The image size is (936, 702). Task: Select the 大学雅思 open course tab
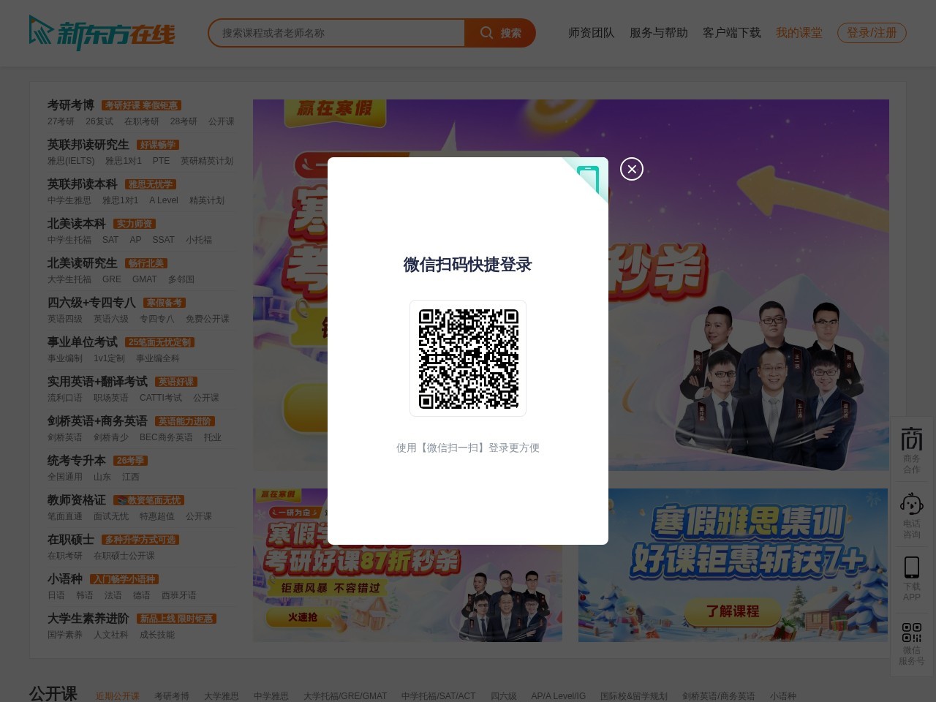tap(221, 696)
